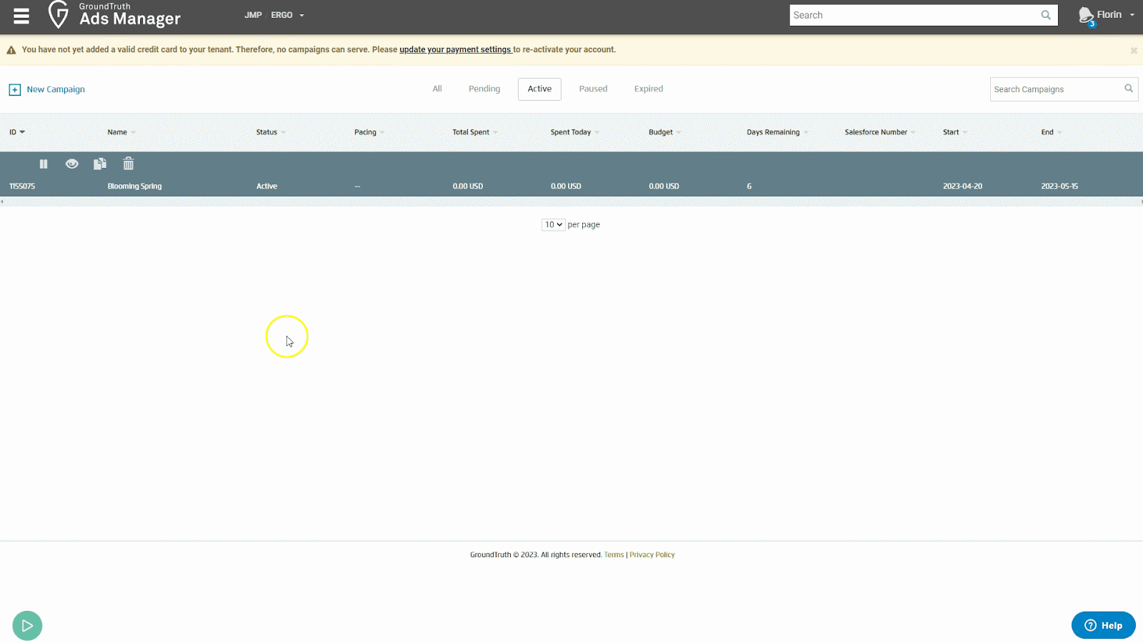The height and width of the screenshot is (643, 1143).
Task: Show the Expired campaigns tab
Action: (x=648, y=89)
